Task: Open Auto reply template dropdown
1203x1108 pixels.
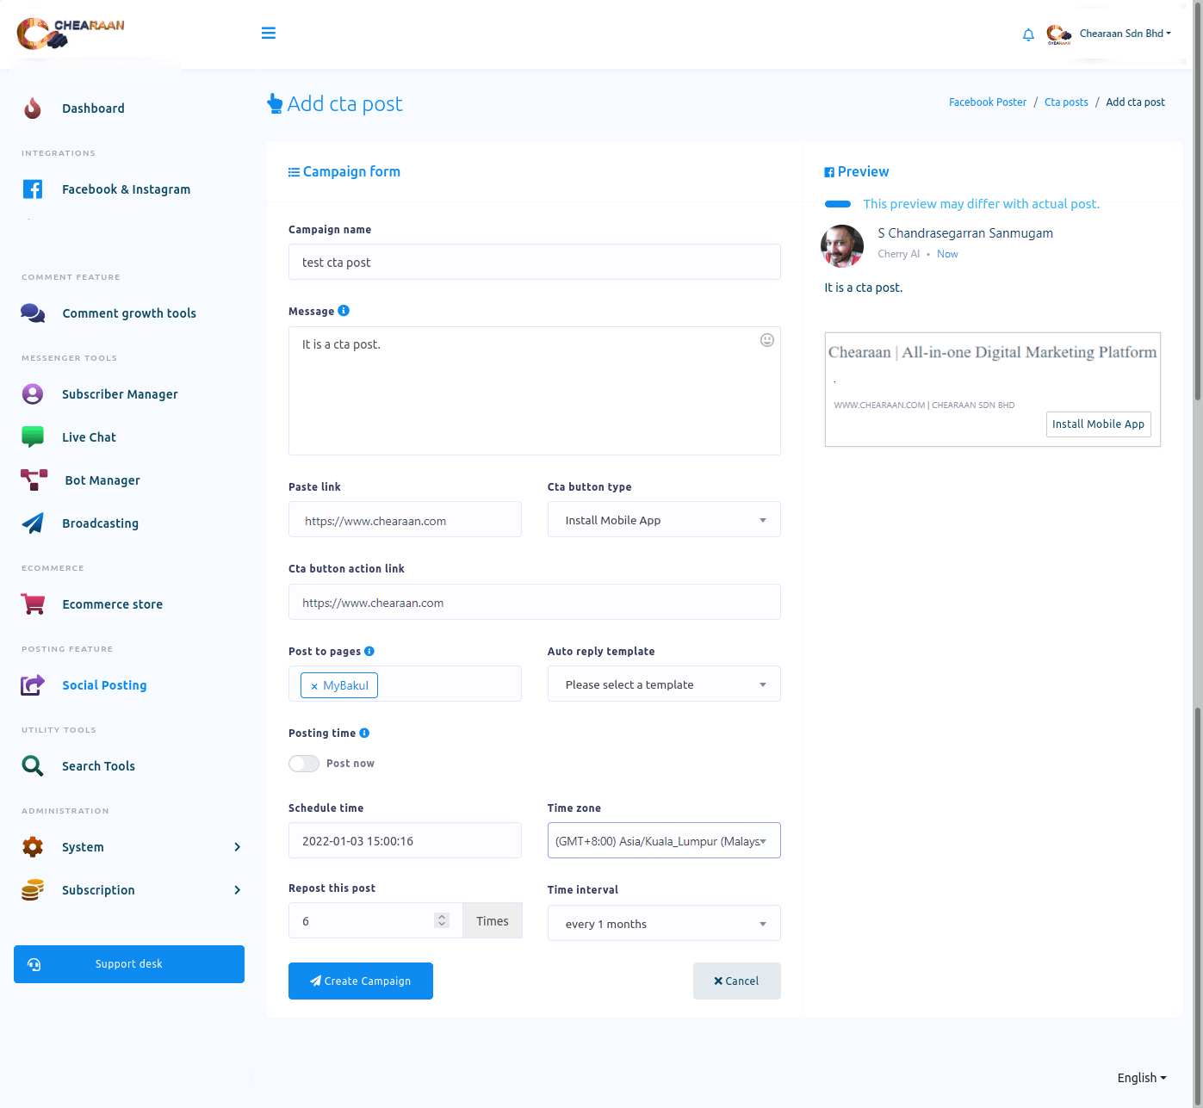Action: (x=663, y=684)
